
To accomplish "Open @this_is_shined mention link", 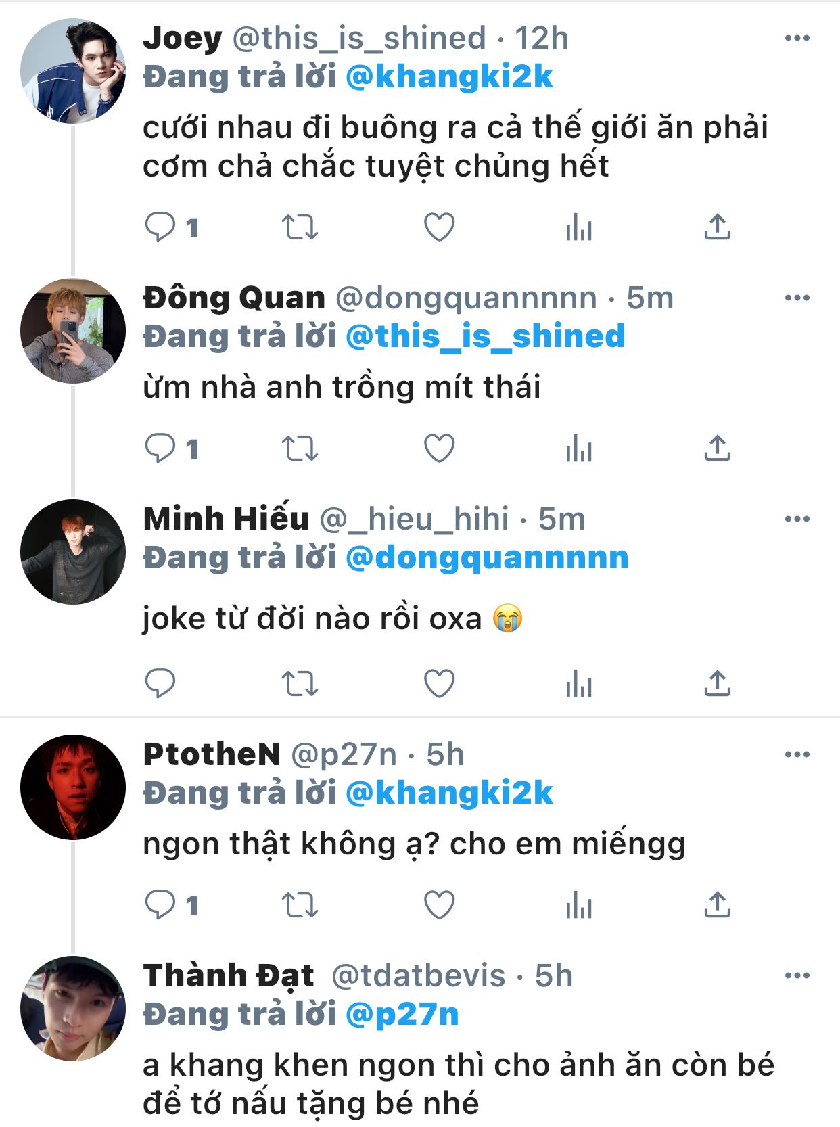I will point(485,337).
